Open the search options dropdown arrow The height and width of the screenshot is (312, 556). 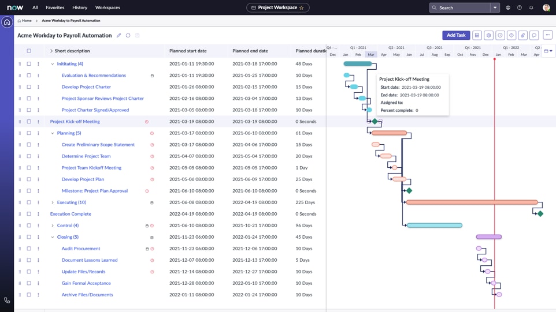(495, 7)
